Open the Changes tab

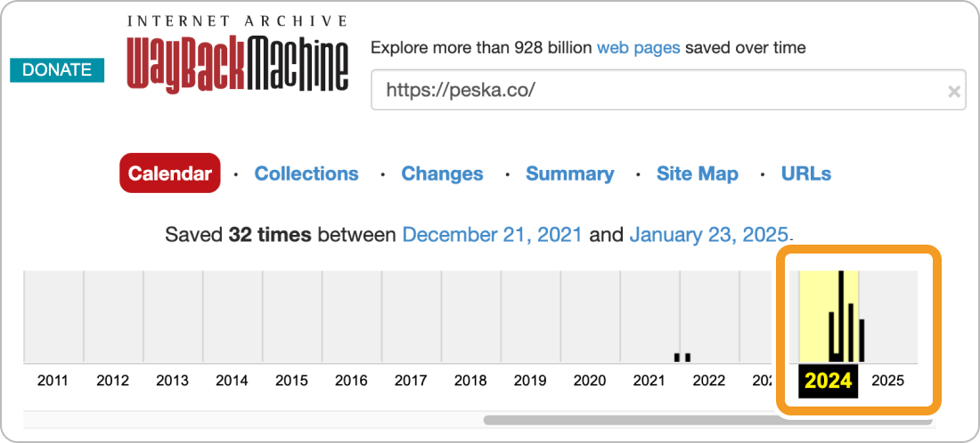tap(442, 173)
